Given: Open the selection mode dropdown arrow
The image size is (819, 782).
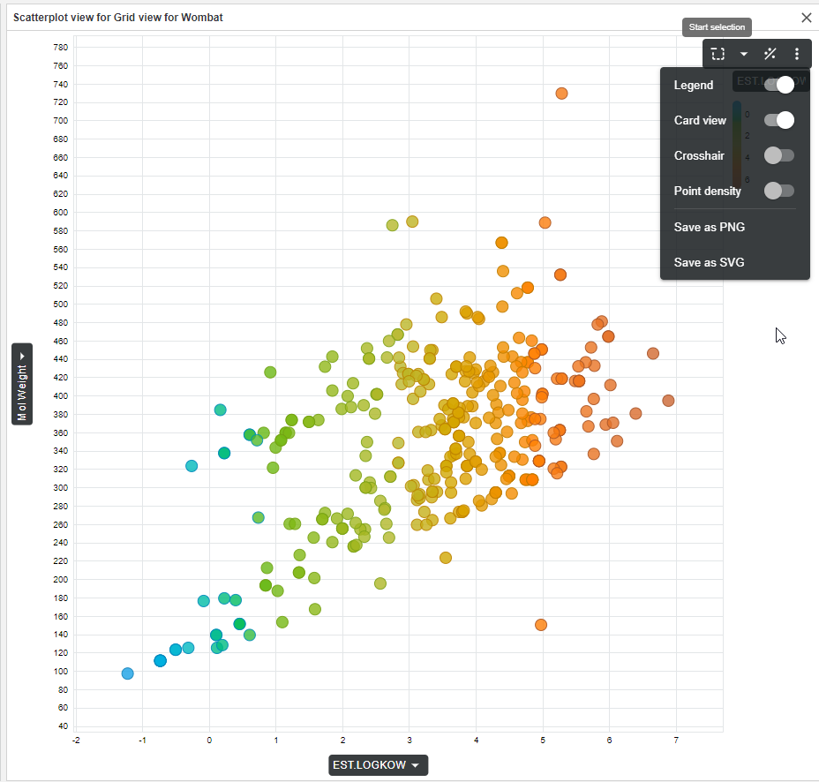Looking at the screenshot, I should (744, 54).
